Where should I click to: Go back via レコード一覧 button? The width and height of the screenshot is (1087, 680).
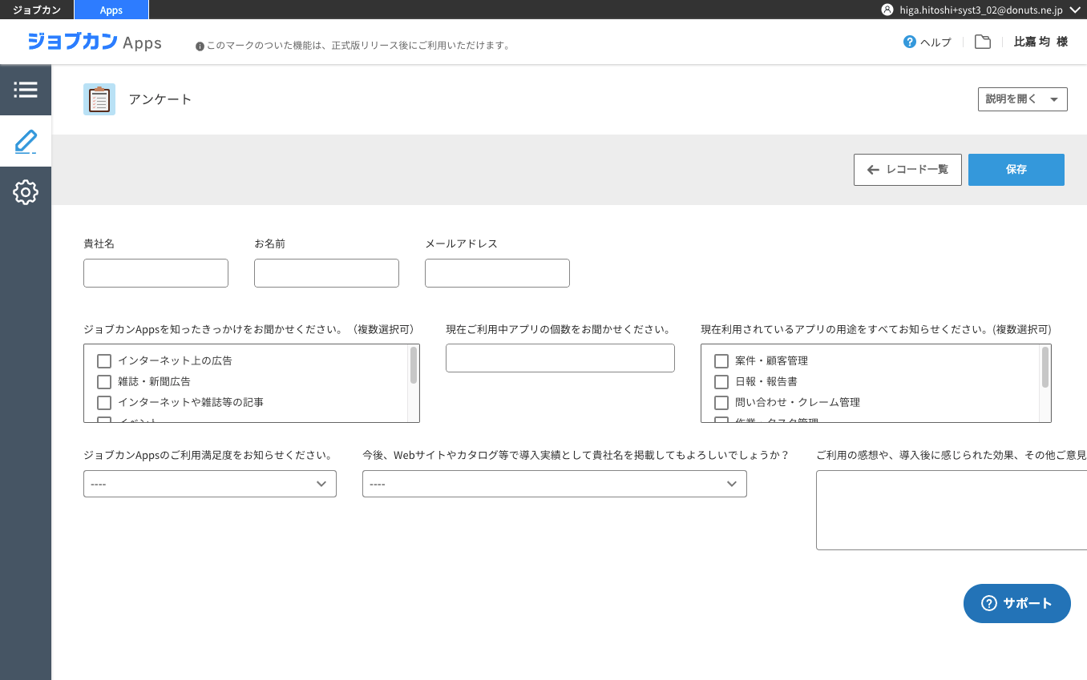(907, 170)
